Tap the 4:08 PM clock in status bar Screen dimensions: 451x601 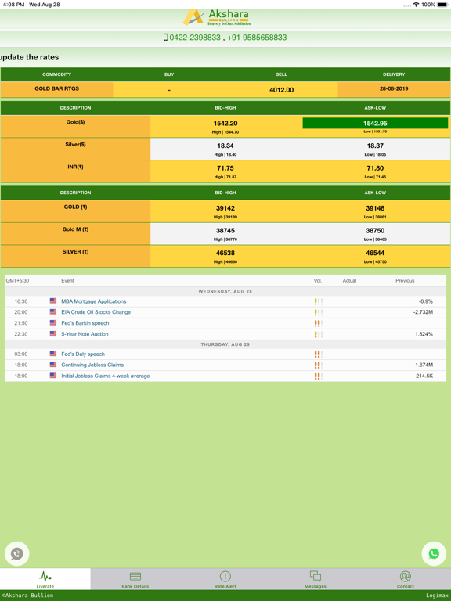(13, 5)
